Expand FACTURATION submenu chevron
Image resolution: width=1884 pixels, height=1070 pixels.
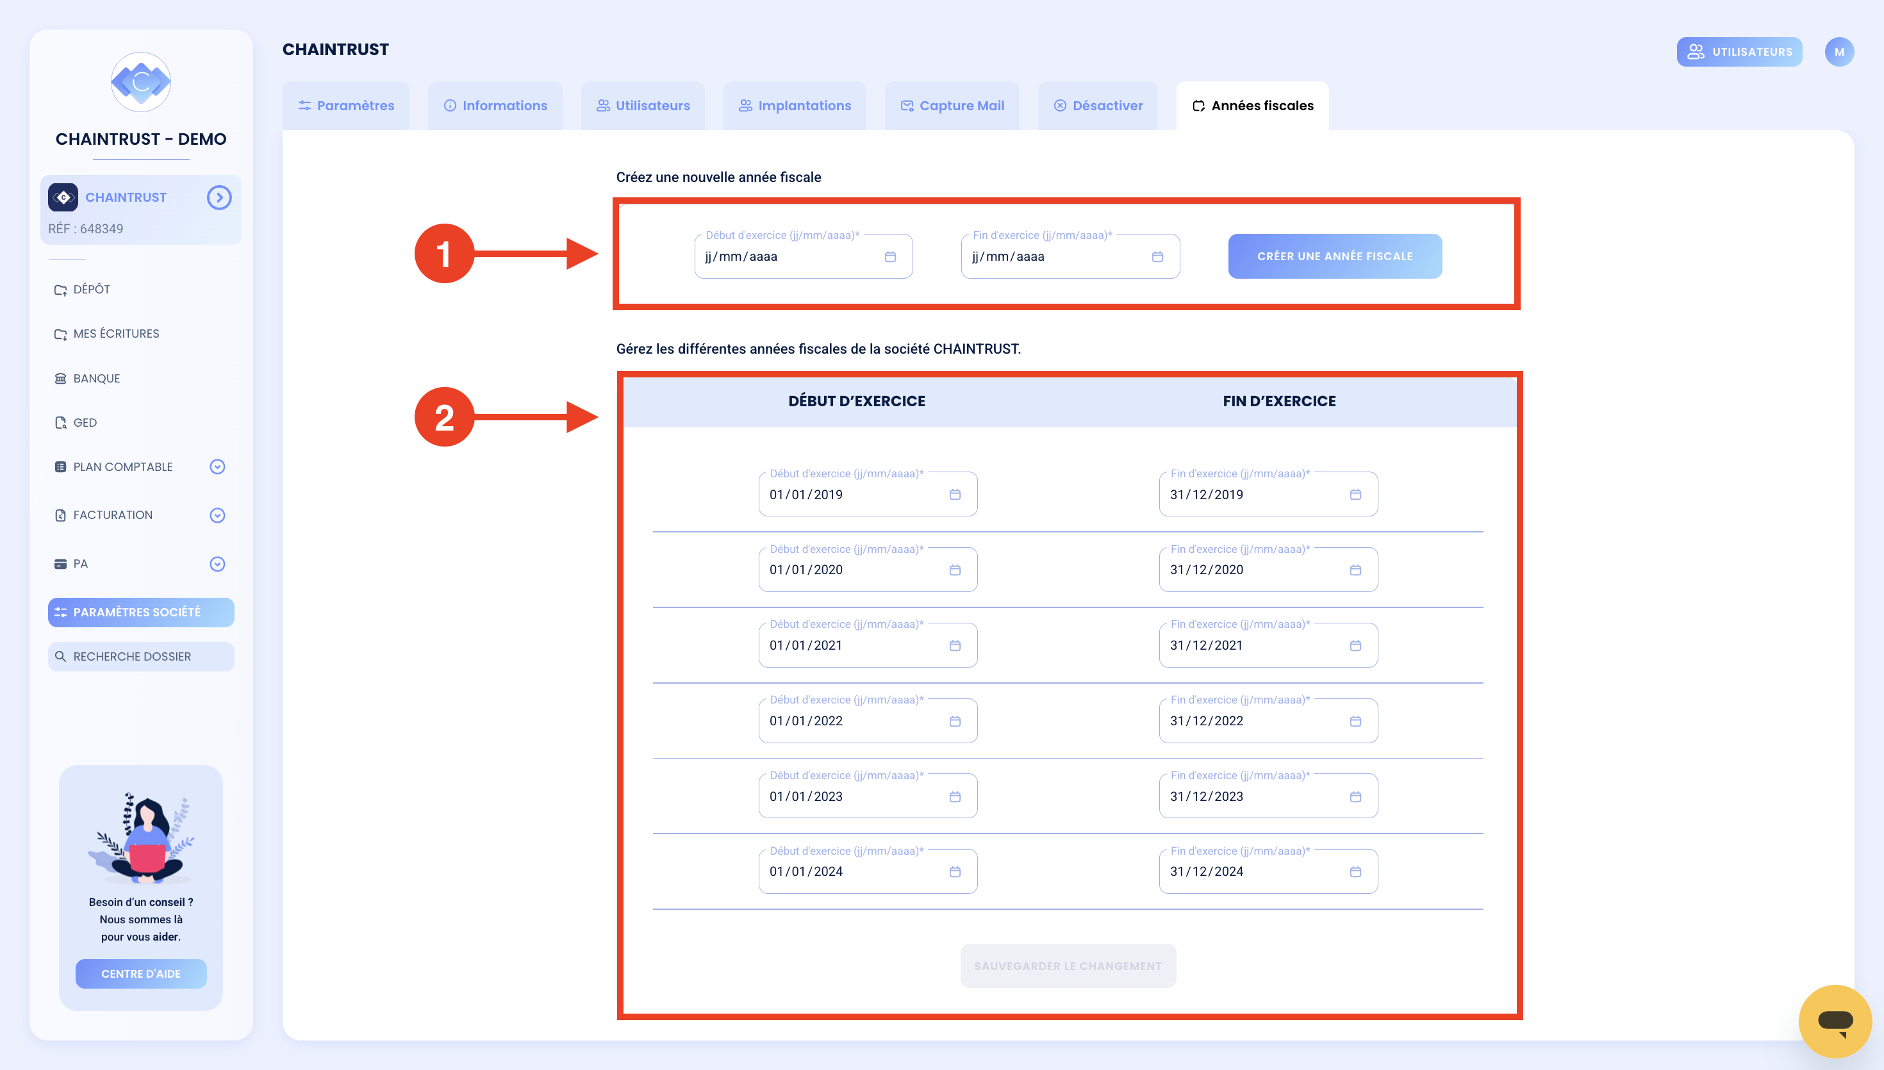pos(217,515)
